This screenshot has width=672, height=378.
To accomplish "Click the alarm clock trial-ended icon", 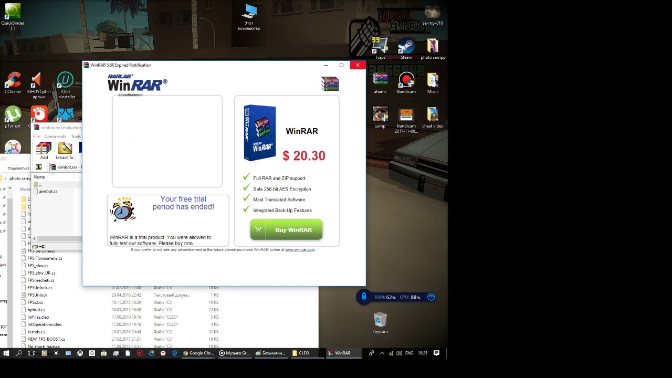I will point(123,209).
